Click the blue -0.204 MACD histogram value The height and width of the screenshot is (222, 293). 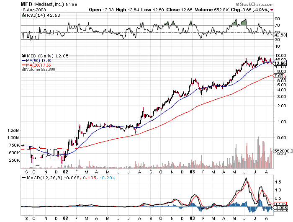107,178
